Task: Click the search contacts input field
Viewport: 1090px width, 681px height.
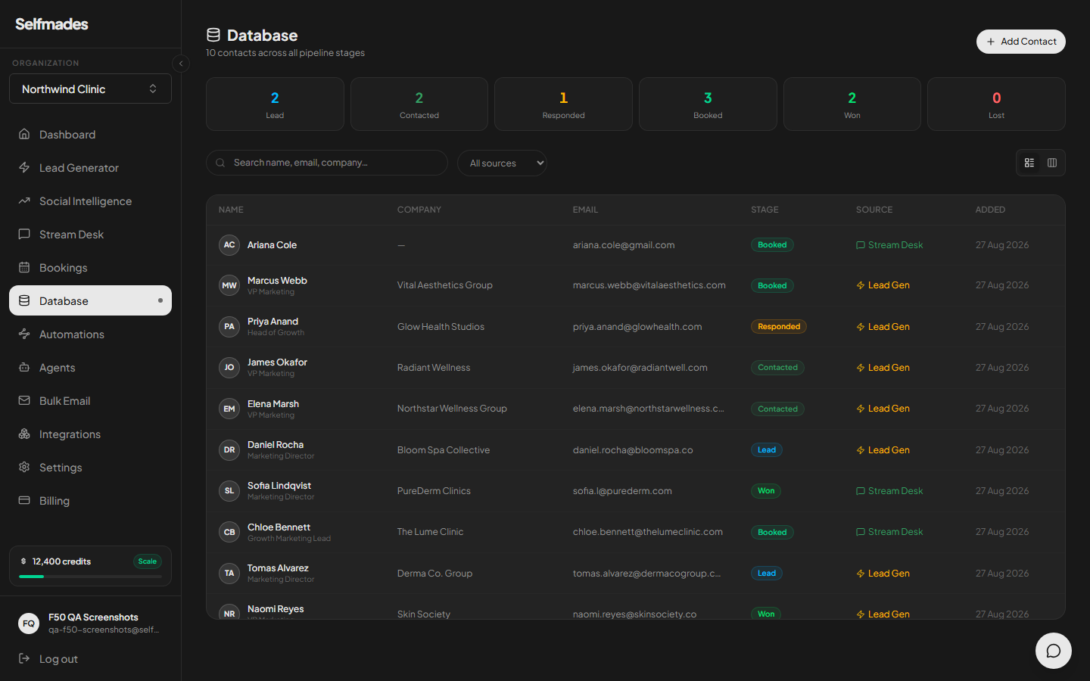Action: (x=327, y=163)
